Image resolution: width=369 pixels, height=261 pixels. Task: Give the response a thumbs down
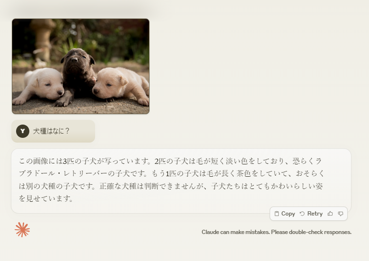click(341, 214)
